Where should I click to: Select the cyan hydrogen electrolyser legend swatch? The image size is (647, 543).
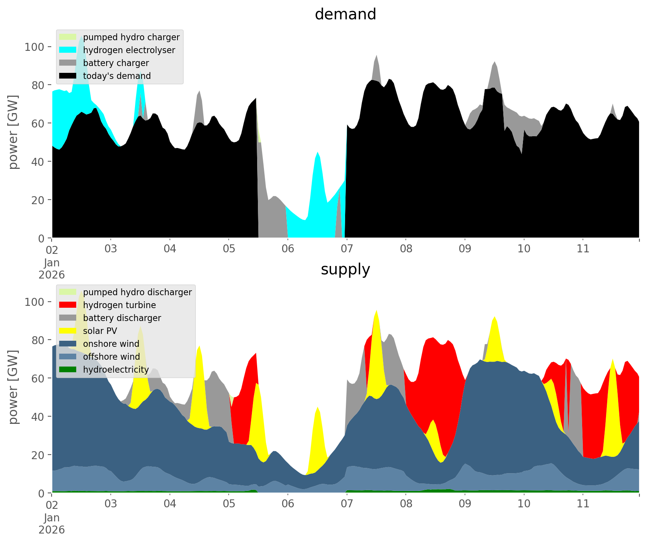tap(68, 50)
